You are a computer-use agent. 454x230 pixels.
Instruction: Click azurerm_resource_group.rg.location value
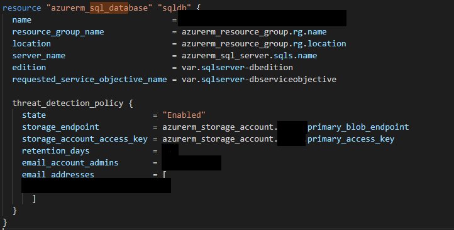click(263, 44)
